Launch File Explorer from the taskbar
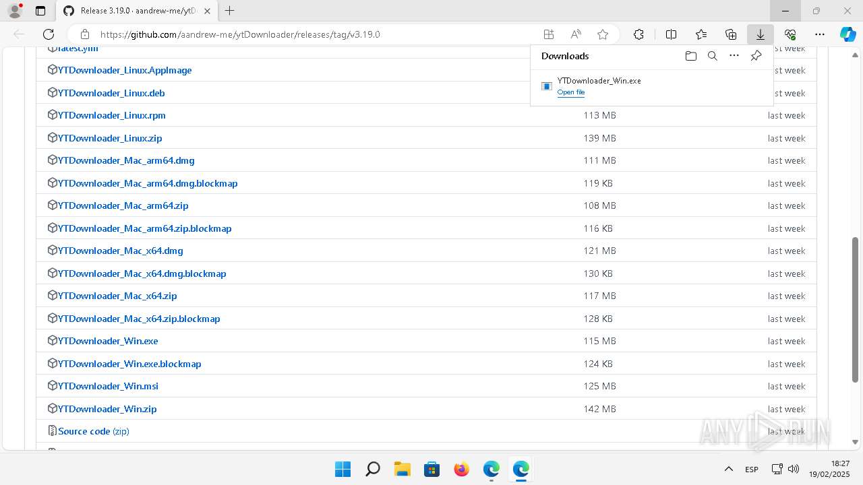Viewport: 863px width, 485px height. point(403,469)
